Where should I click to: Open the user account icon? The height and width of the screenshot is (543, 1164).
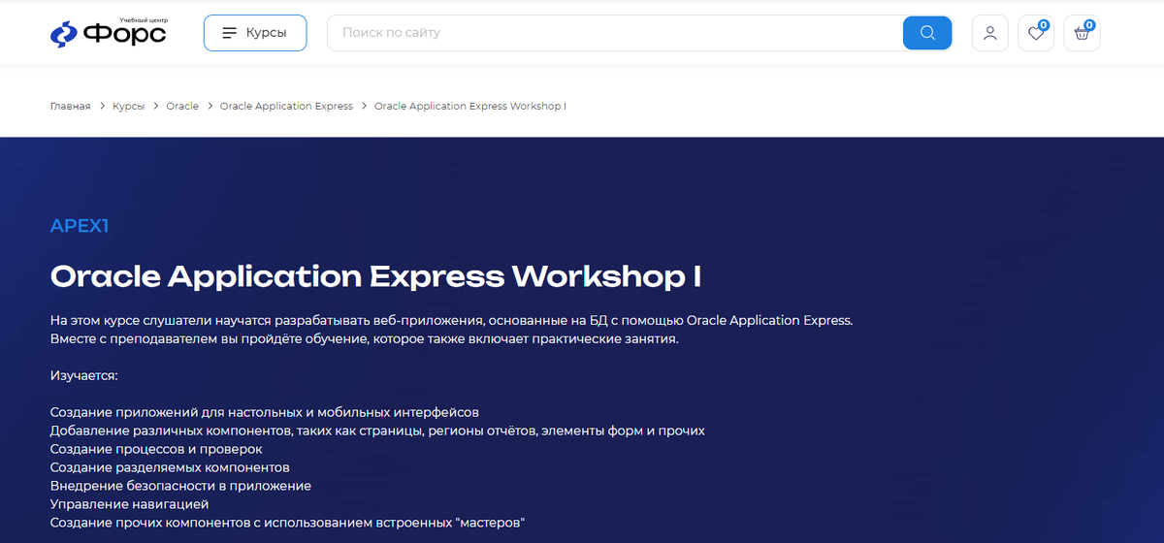989,33
